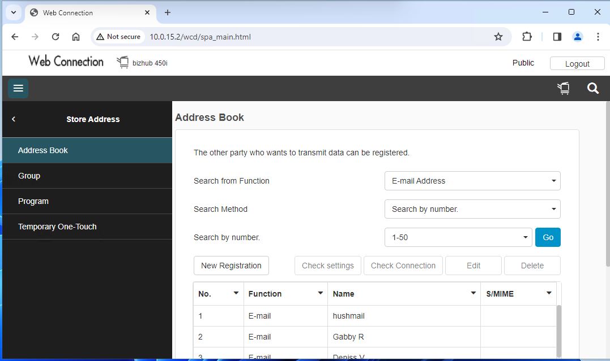Click the Go button
610x361 pixels.
point(548,237)
